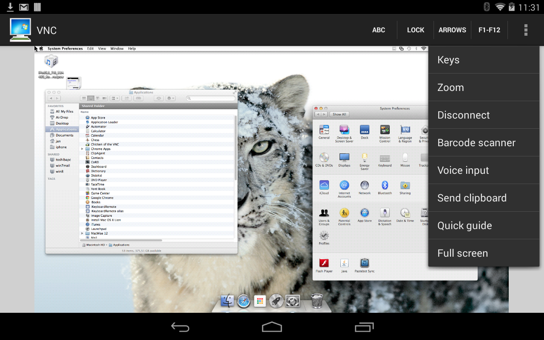Open the Mac Edit menu
The height and width of the screenshot is (340, 544).
tap(91, 48)
